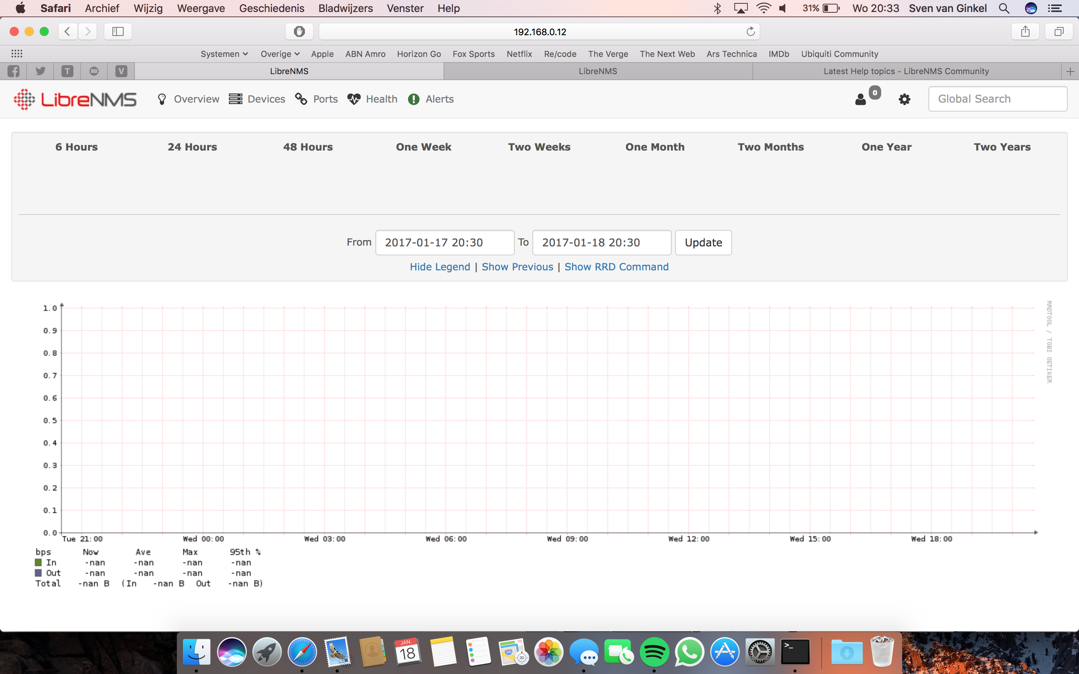Screen dimensions: 1079x674
Task: Click the Safari forward button
Action: tap(87, 31)
